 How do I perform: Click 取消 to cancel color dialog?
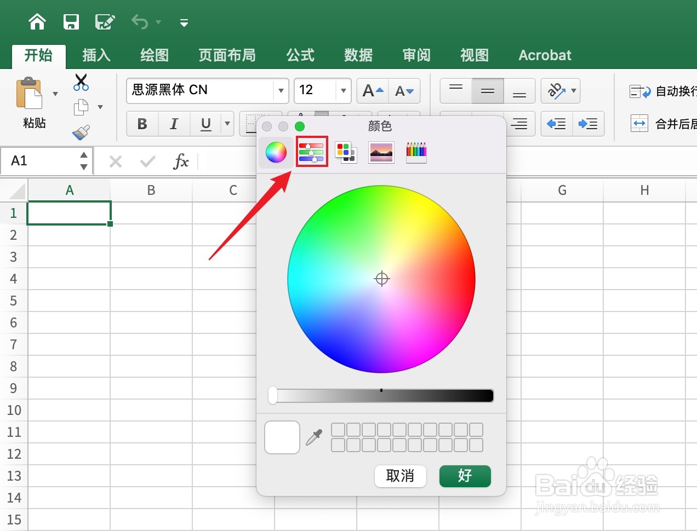[401, 476]
